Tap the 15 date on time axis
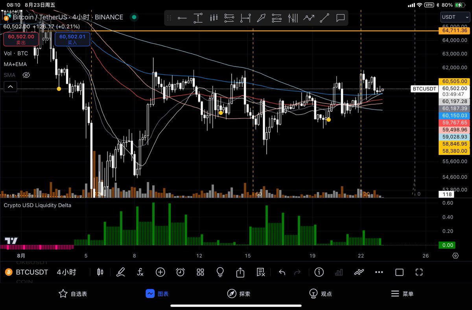 [248, 255]
